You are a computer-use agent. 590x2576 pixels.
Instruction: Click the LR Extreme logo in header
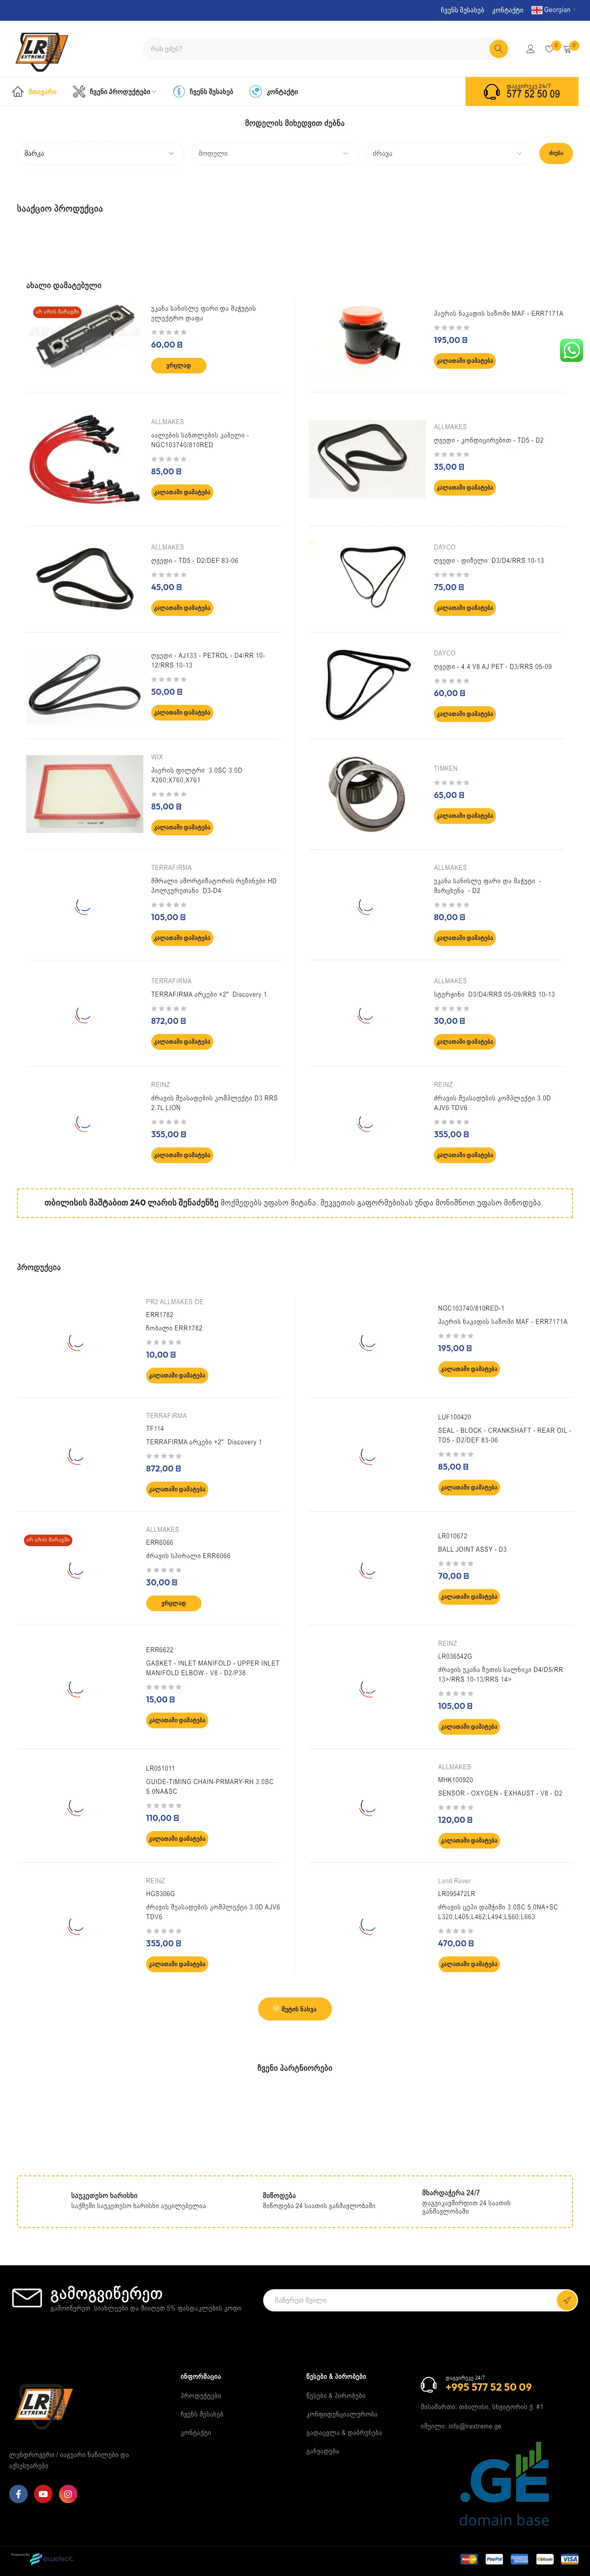point(41,49)
